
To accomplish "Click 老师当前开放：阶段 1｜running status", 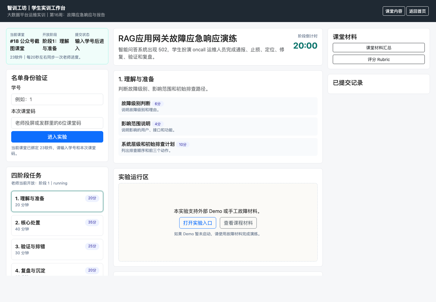I will click(x=39, y=183).
